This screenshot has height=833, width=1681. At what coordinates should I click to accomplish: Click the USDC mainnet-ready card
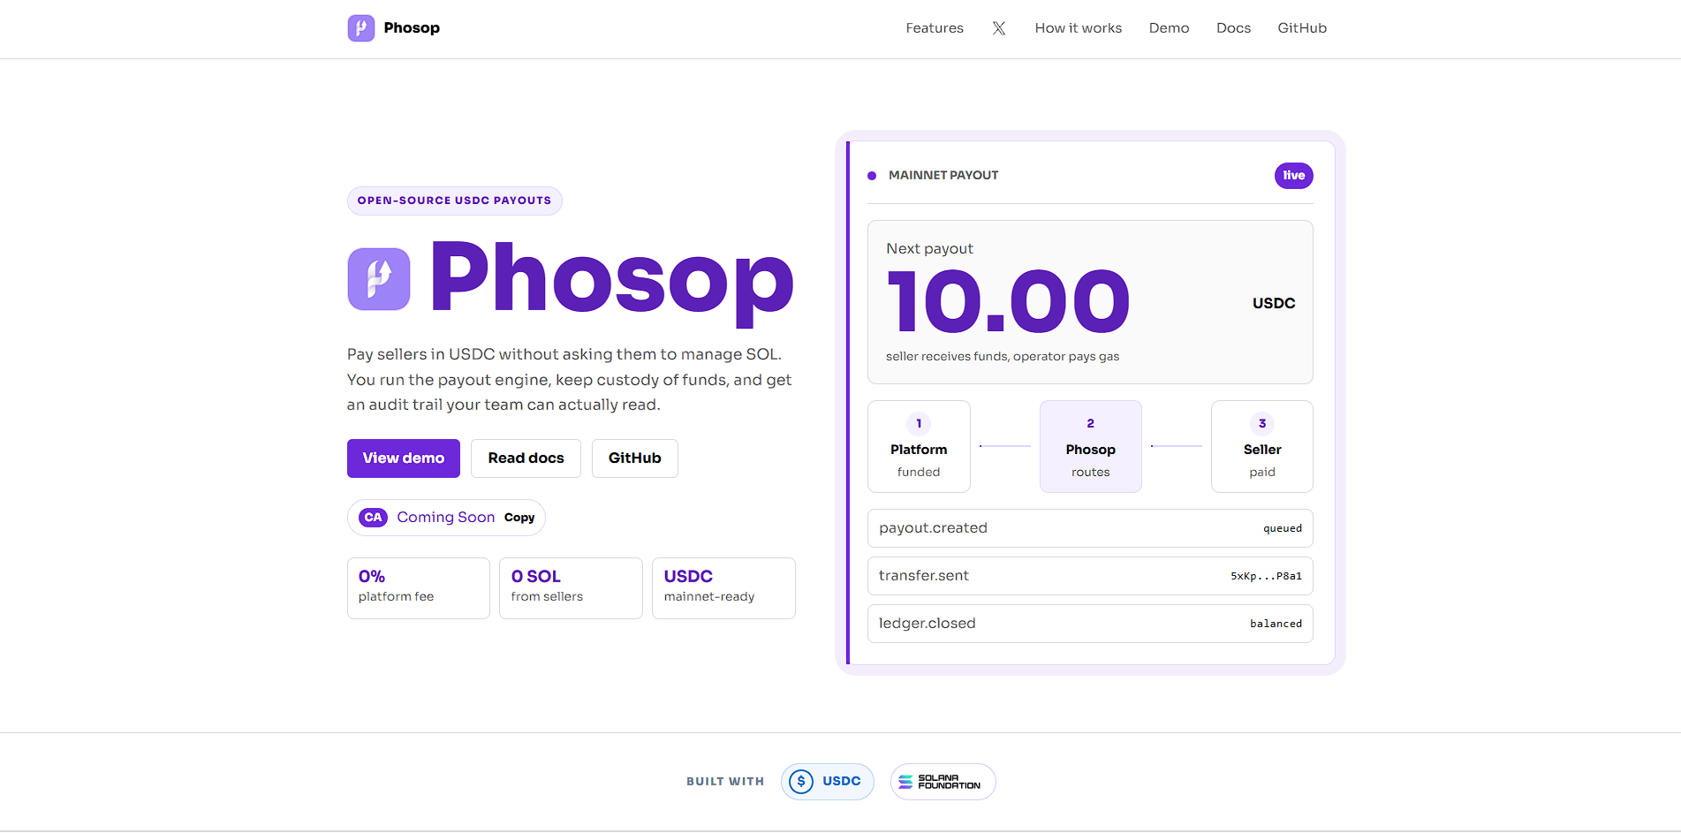[723, 588]
